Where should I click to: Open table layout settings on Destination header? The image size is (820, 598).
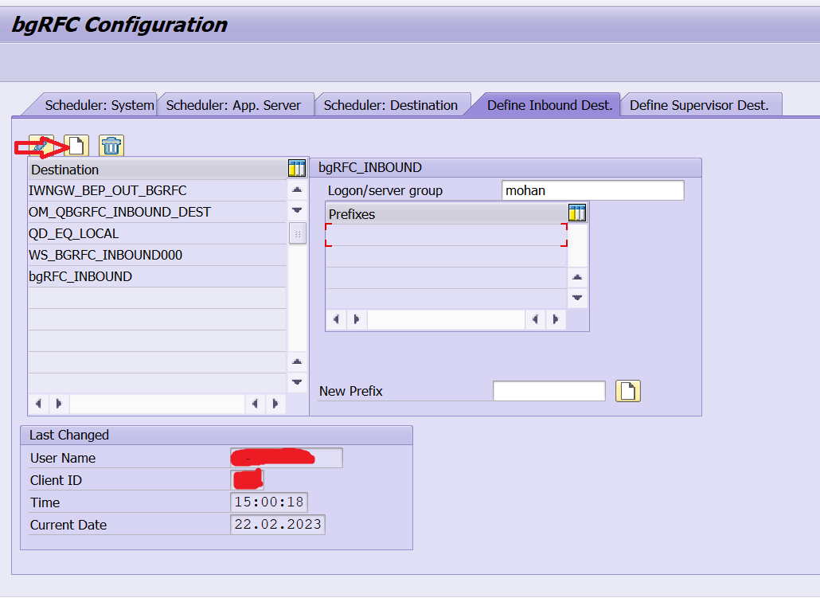click(x=296, y=168)
